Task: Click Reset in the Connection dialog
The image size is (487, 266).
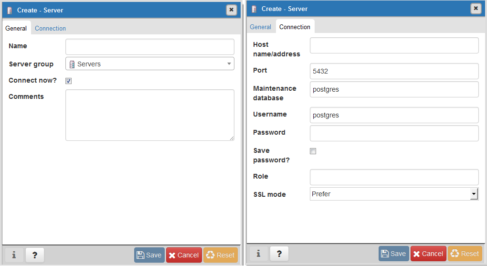Action: click(465, 254)
